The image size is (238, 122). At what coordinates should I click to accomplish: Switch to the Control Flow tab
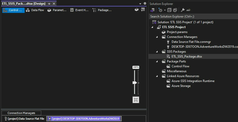click(13, 10)
